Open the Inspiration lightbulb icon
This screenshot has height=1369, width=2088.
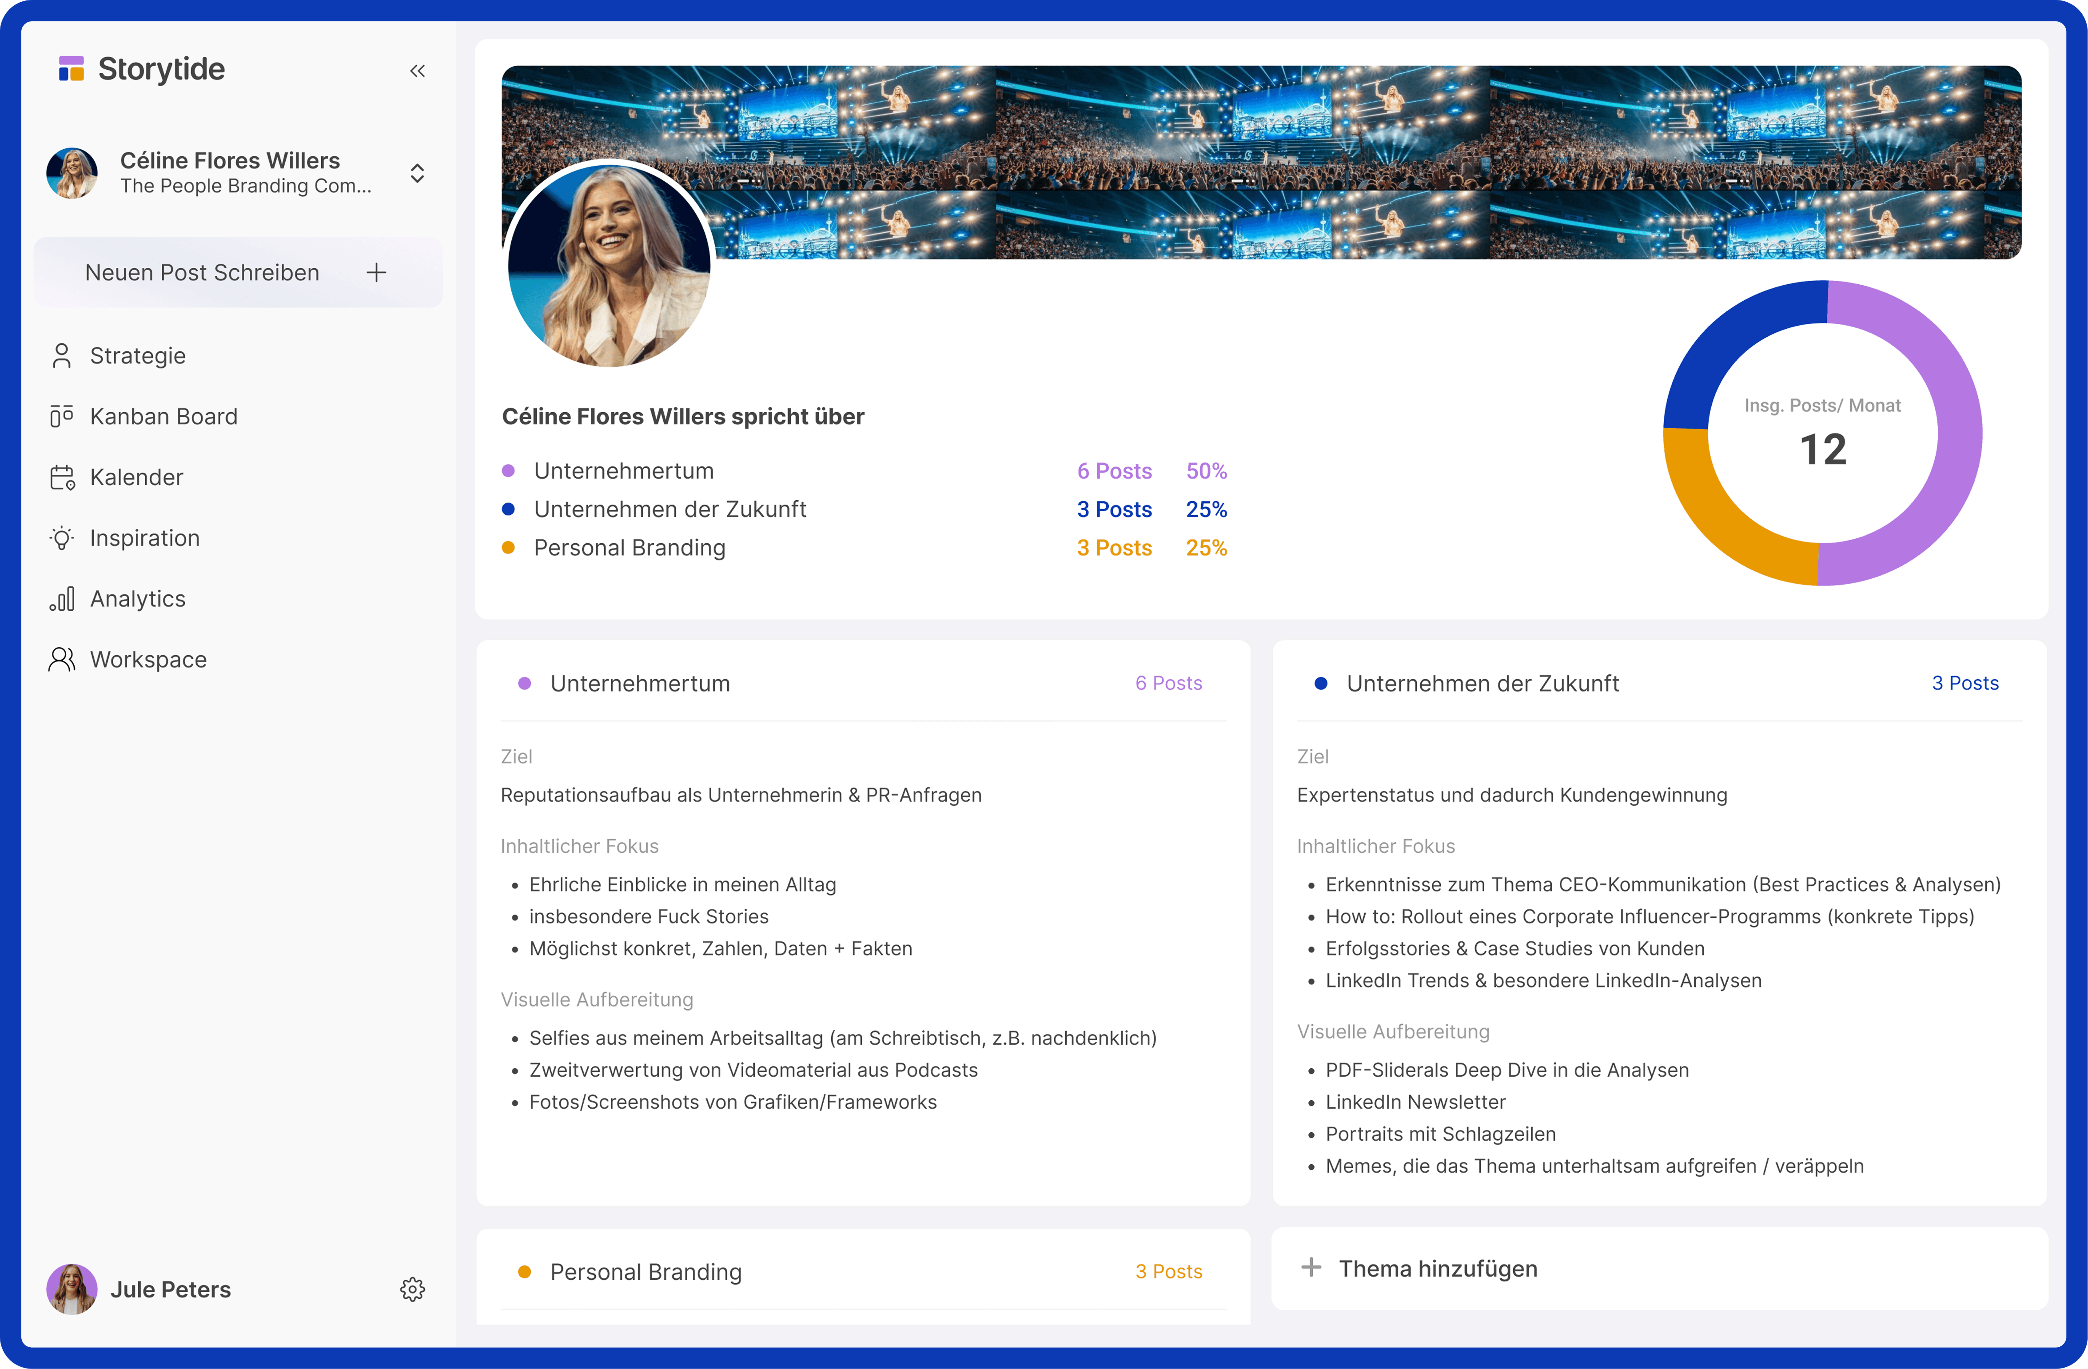point(61,537)
